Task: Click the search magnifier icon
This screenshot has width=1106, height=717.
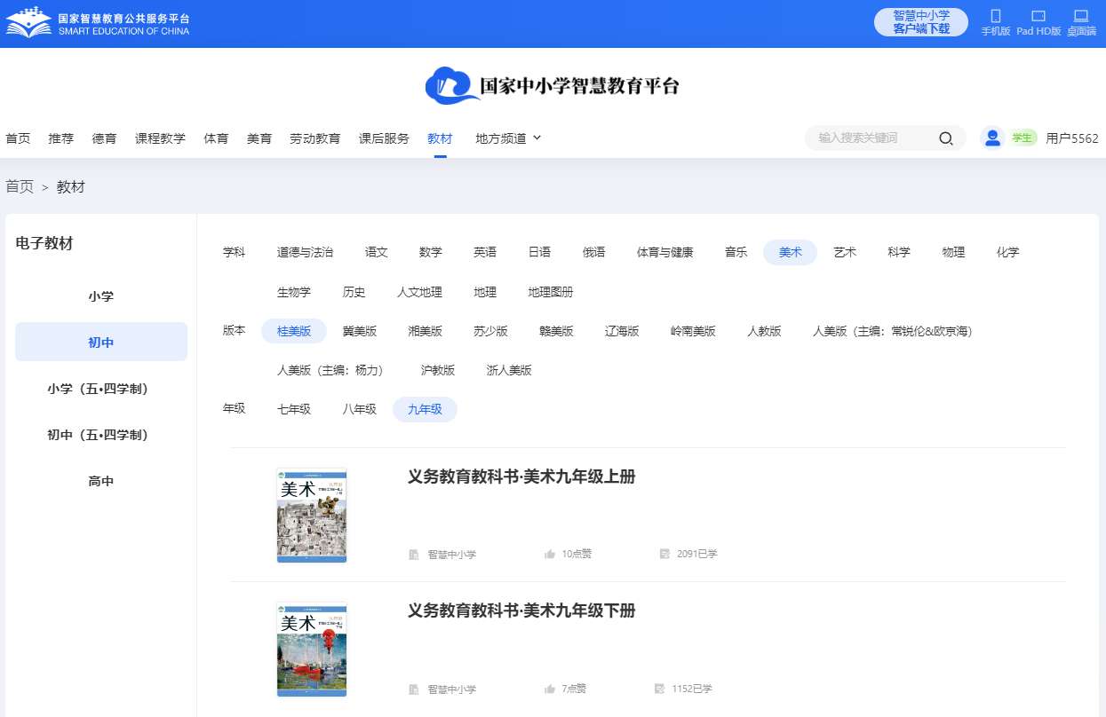Action: (946, 138)
